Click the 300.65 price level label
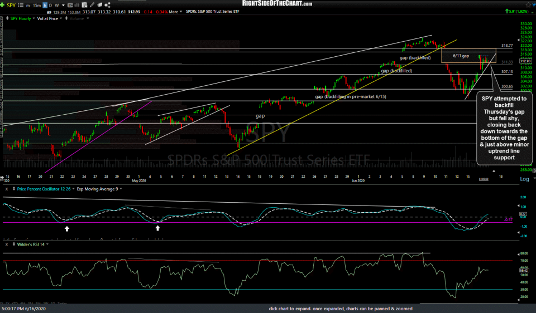The image size is (536, 313). tap(507, 86)
